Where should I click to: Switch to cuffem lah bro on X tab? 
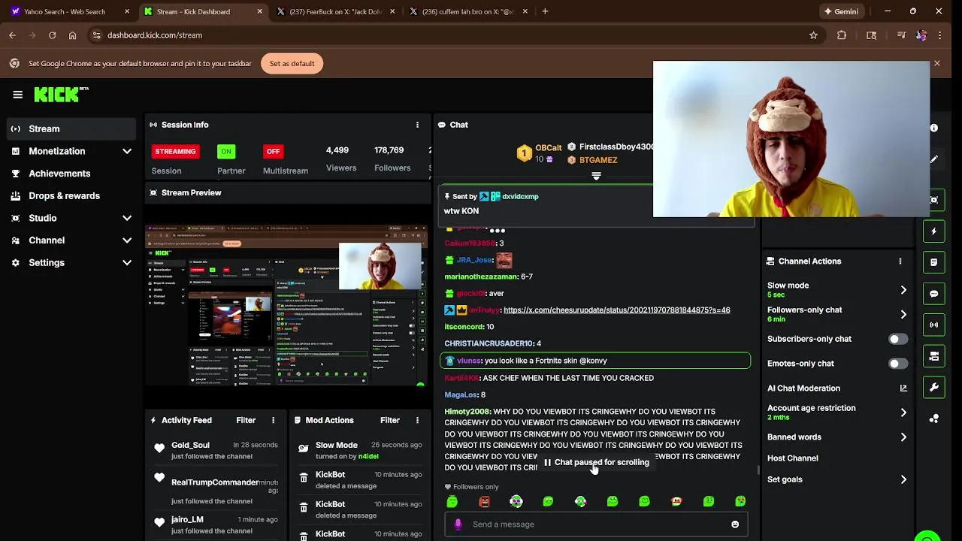(467, 11)
